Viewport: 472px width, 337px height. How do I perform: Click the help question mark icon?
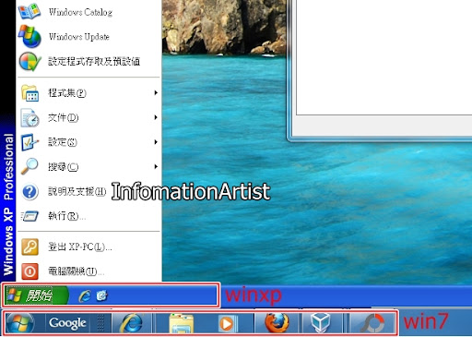pyautogui.click(x=29, y=191)
